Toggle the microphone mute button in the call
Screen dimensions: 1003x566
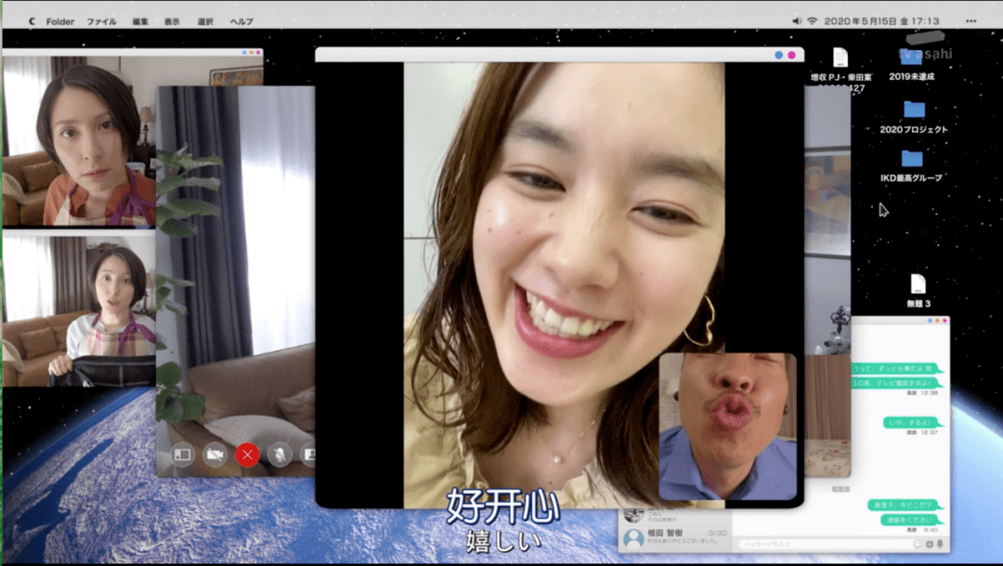point(280,455)
